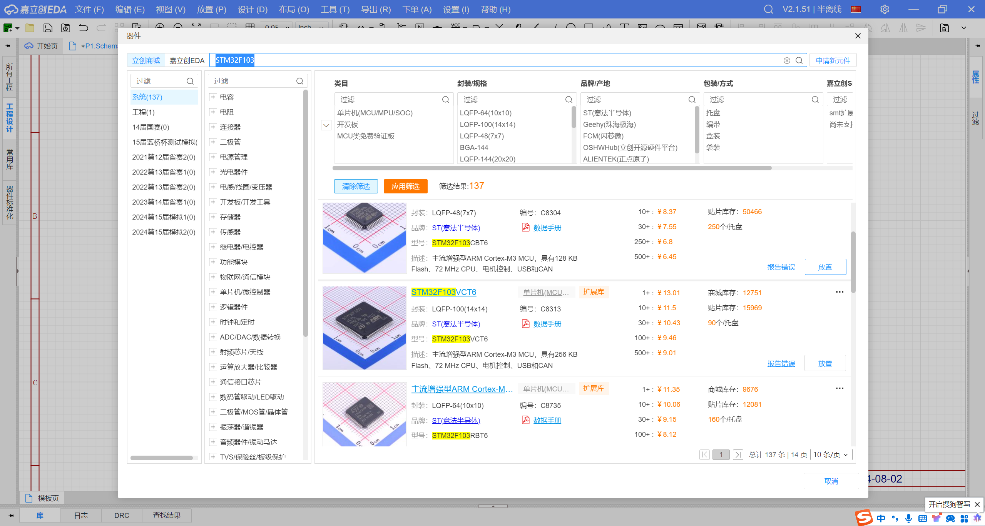Open the 常用库 left sidebar tab

9,159
